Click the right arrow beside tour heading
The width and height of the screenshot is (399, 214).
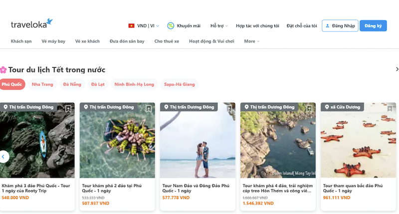point(397,69)
